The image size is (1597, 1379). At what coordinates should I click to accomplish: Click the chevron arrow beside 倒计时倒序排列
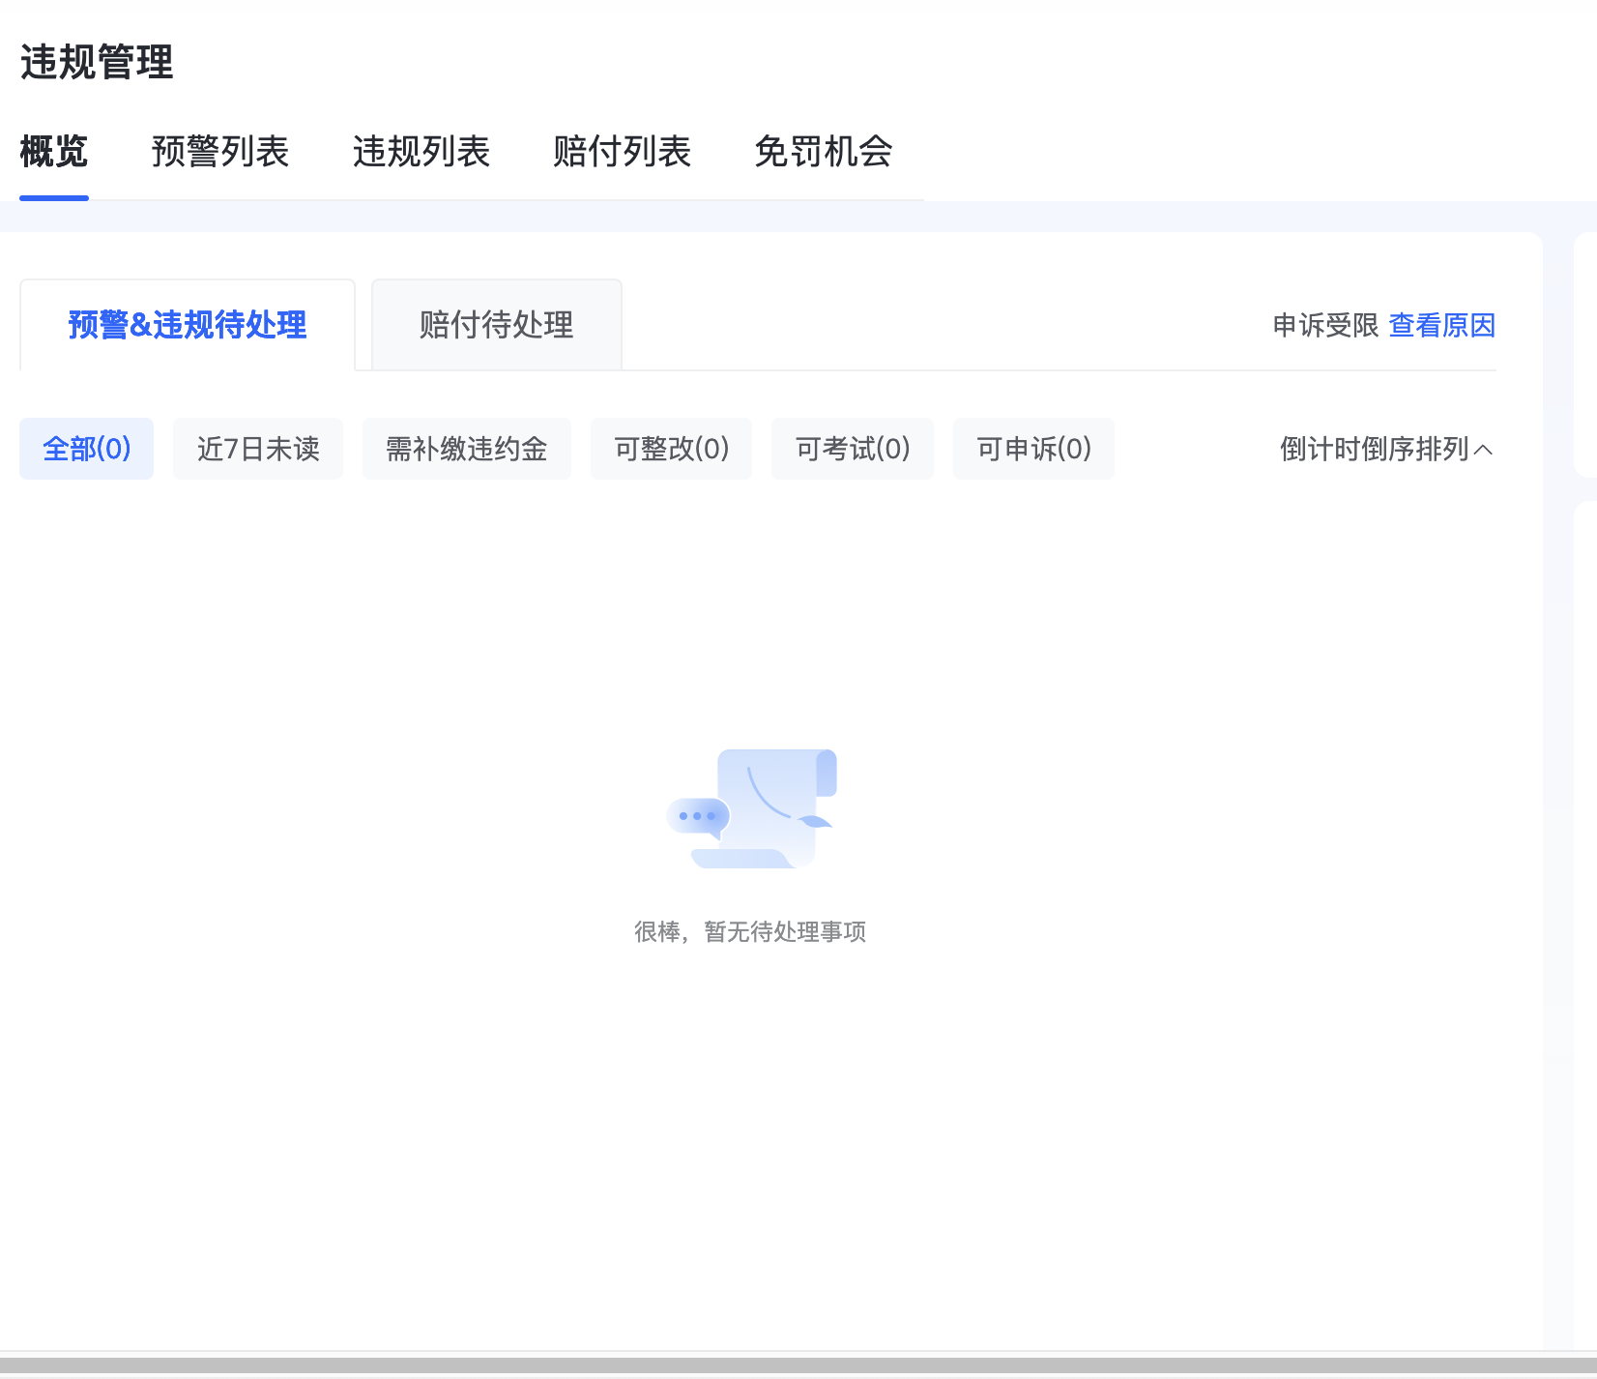[1484, 450]
